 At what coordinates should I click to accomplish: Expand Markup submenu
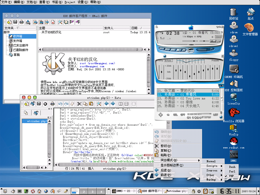(x=212, y=180)
